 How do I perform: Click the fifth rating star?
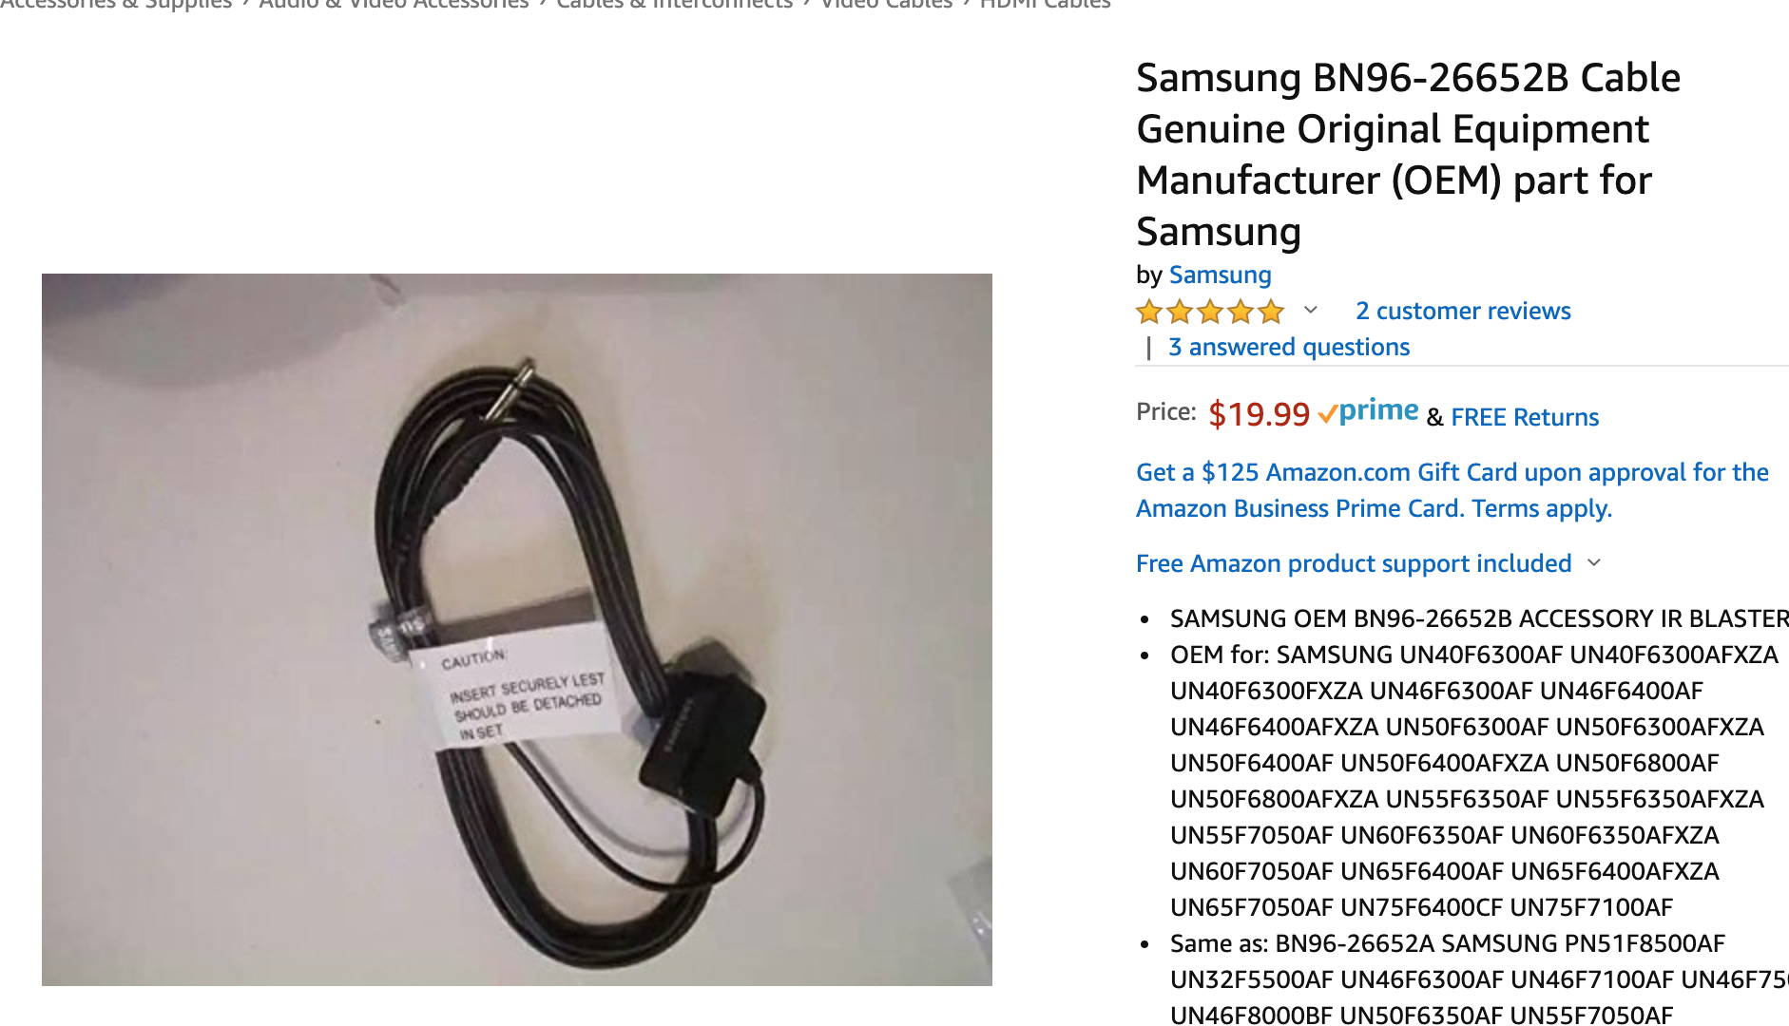pos(1271,312)
